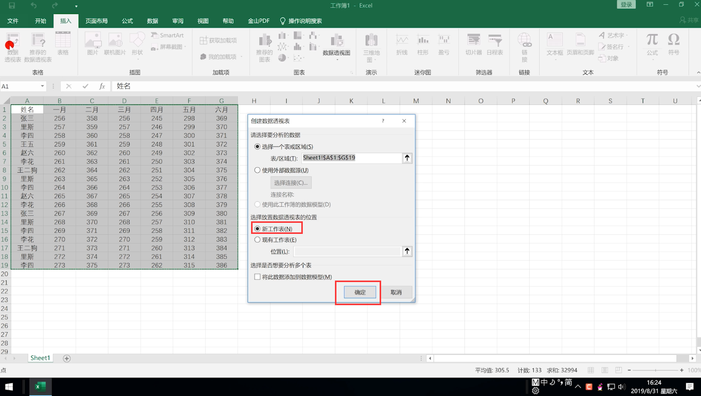Add a new sheet with plus icon
This screenshot has width=701, height=396.
click(x=67, y=358)
